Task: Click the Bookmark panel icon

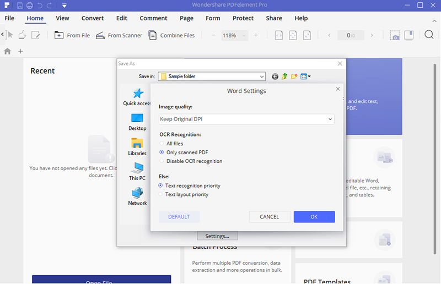Action: click(409, 35)
